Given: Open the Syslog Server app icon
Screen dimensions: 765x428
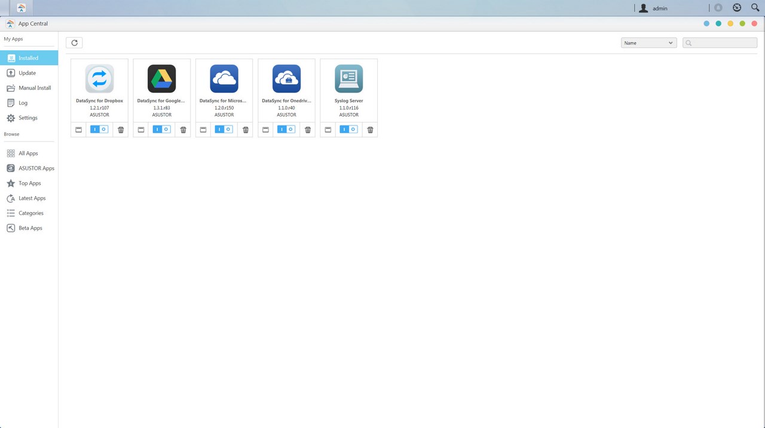Looking at the screenshot, I should tap(348, 79).
